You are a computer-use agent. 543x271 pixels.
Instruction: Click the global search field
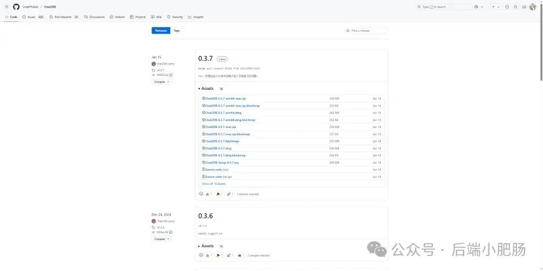pyautogui.click(x=443, y=7)
